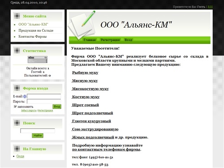Click the по контактным телефонам фирмы link

pyautogui.click(x=106, y=149)
